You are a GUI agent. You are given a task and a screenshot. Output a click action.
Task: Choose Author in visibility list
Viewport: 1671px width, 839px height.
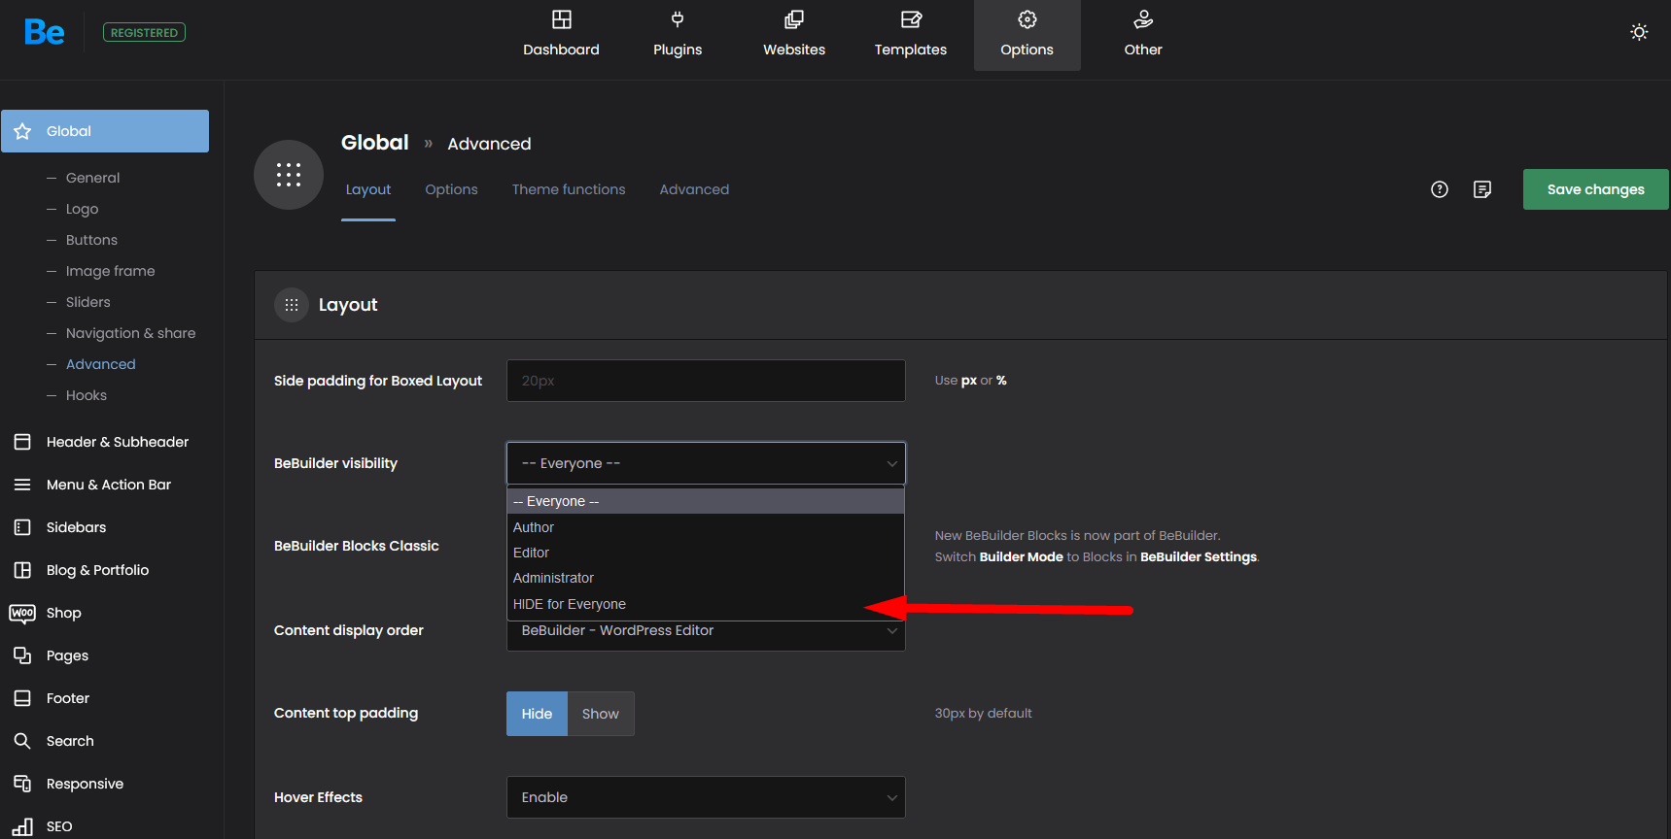(x=706, y=527)
